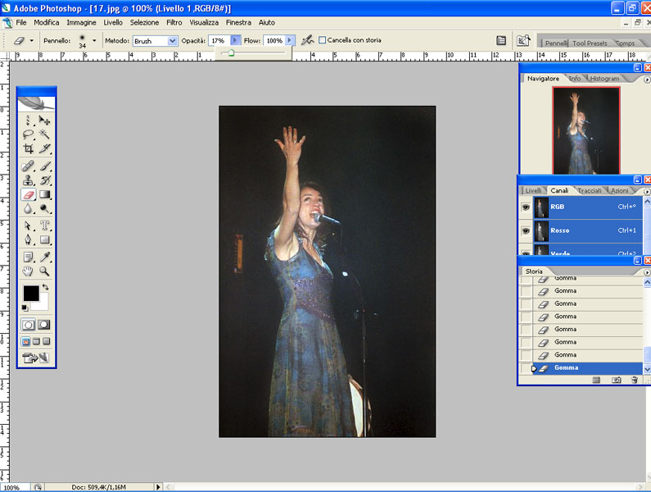
Task: Reset default foreground and background colors
Action: click(x=25, y=307)
